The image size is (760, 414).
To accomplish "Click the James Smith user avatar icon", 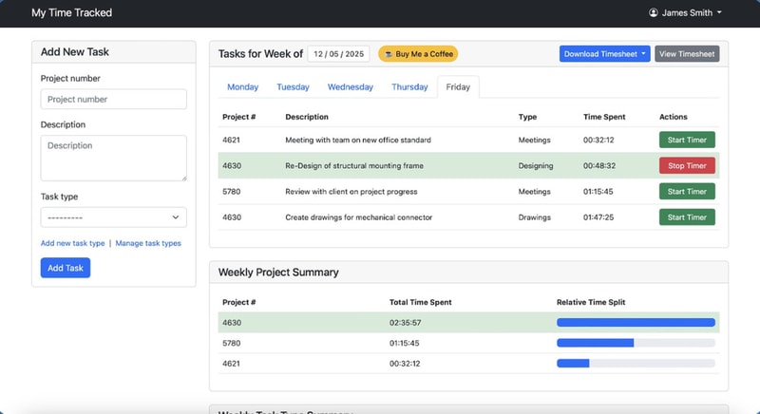I will pos(654,13).
